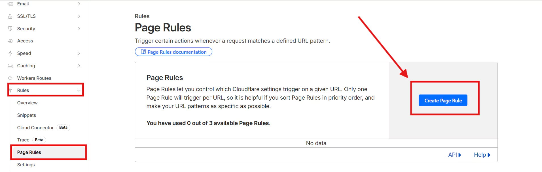Open the Page Rules documentation link

click(173, 52)
